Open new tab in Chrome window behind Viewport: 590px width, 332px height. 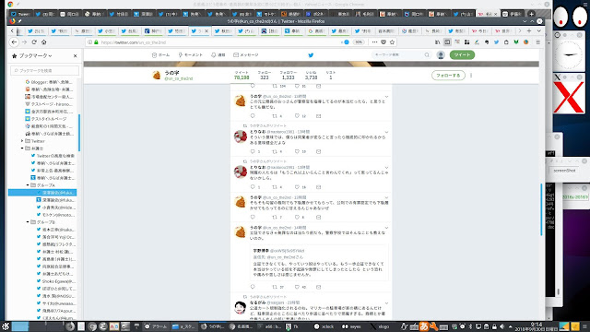(531, 14)
